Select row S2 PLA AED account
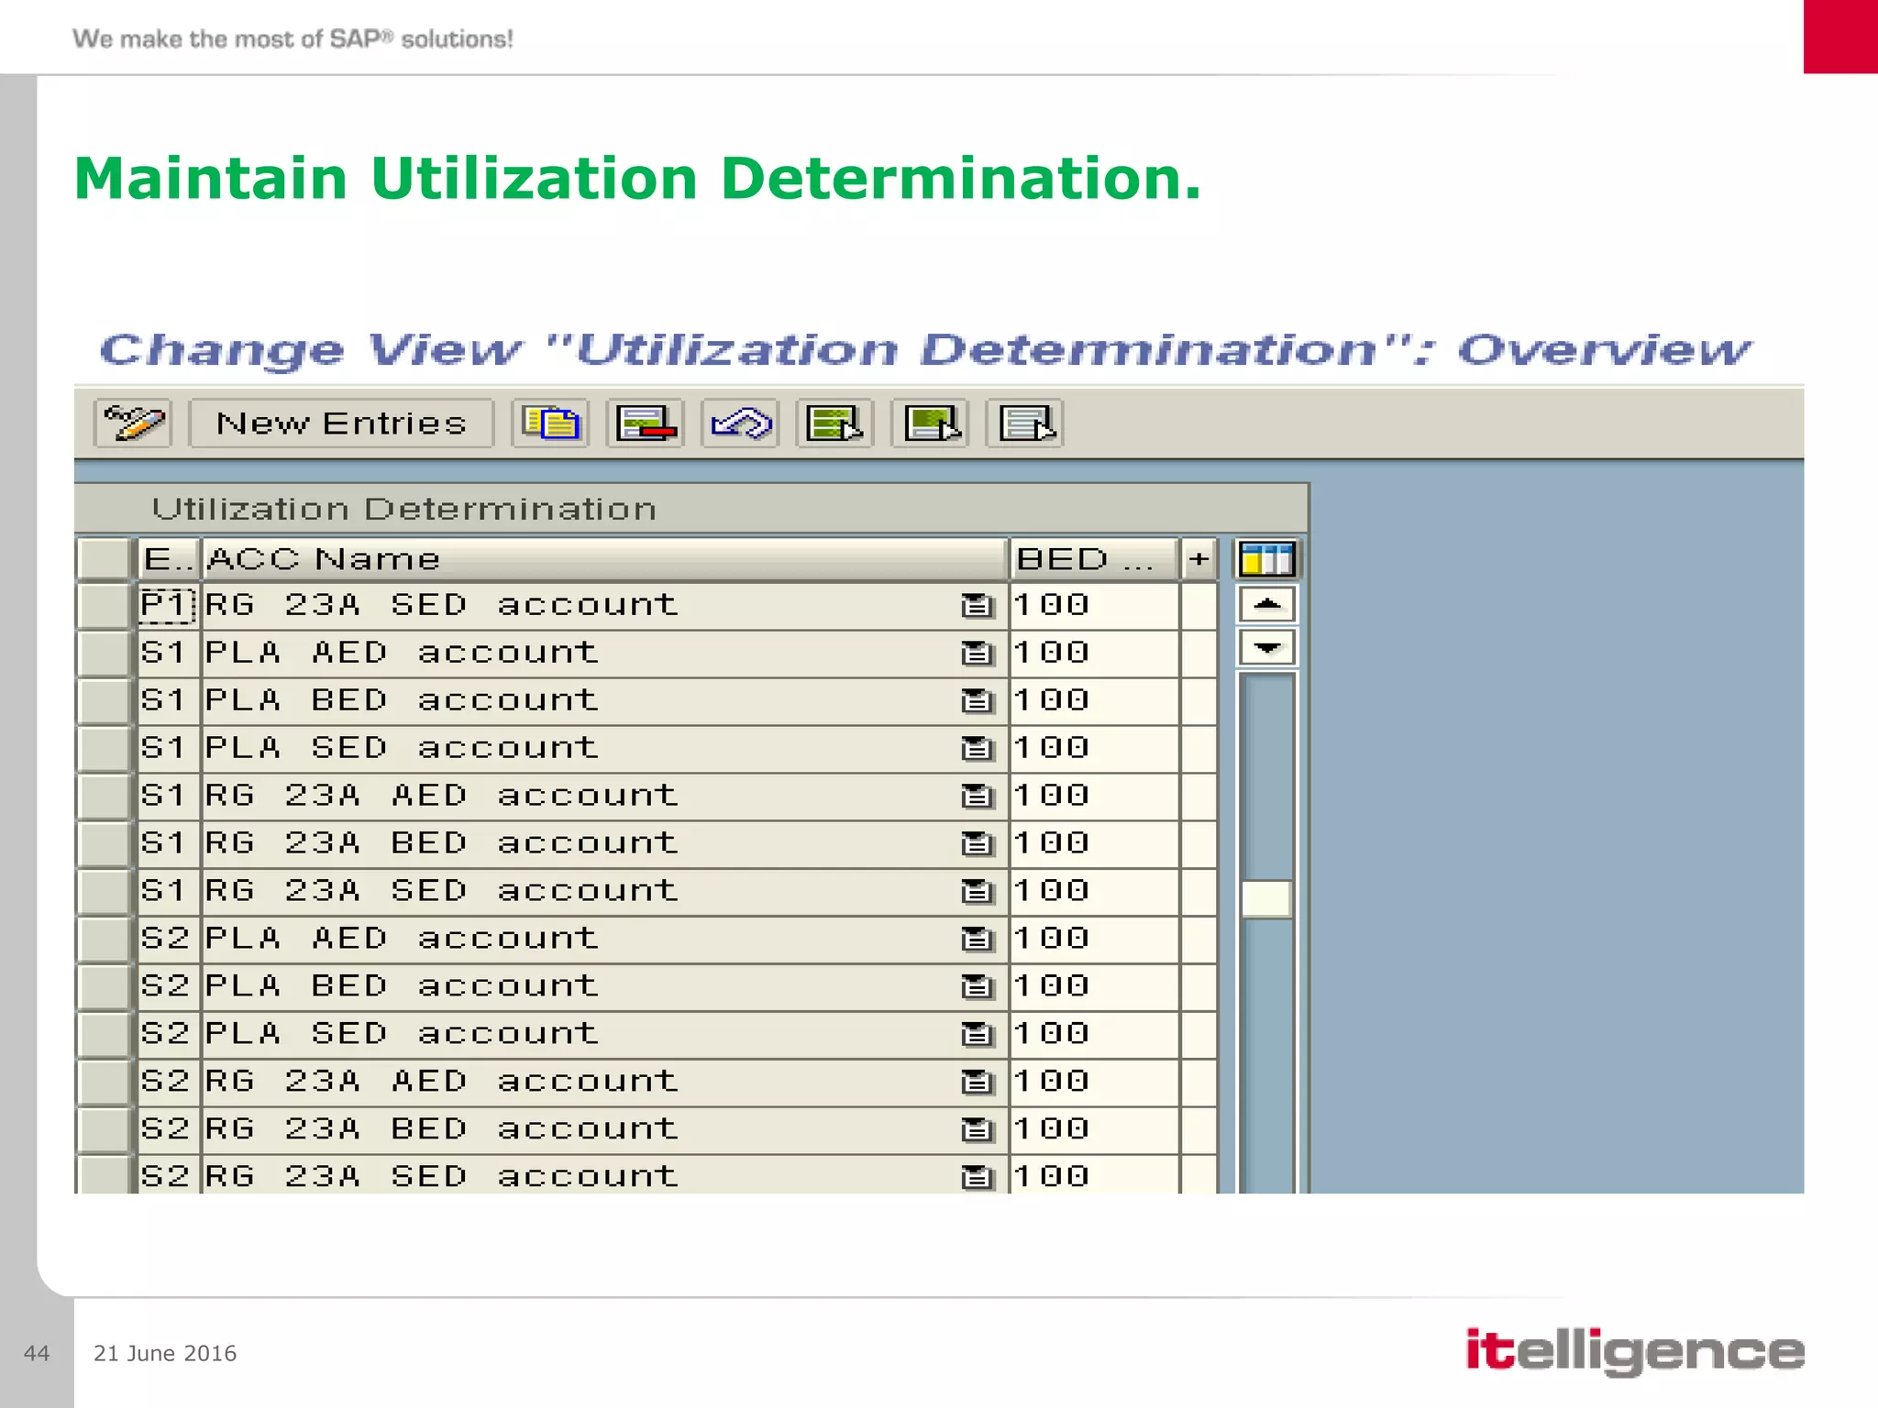Image resolution: width=1878 pixels, height=1408 pixels. 104,939
